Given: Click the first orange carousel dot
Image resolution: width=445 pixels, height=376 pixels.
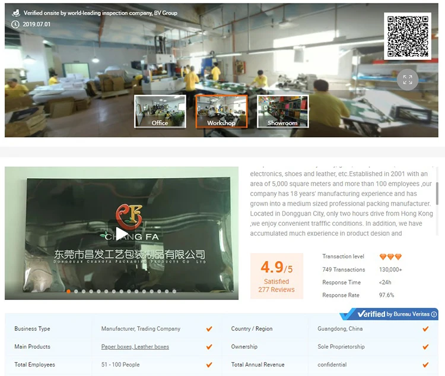Looking at the screenshot, I should 69,292.
